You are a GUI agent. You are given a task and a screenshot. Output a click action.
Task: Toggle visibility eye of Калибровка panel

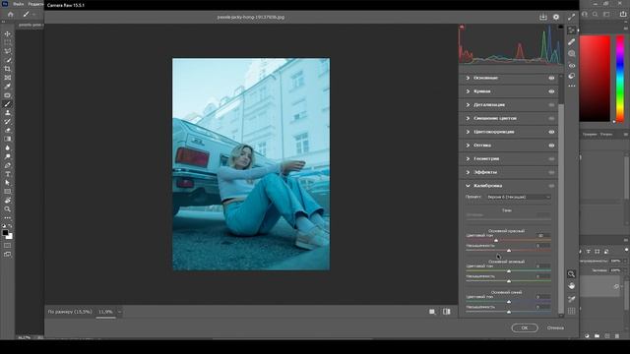point(551,186)
